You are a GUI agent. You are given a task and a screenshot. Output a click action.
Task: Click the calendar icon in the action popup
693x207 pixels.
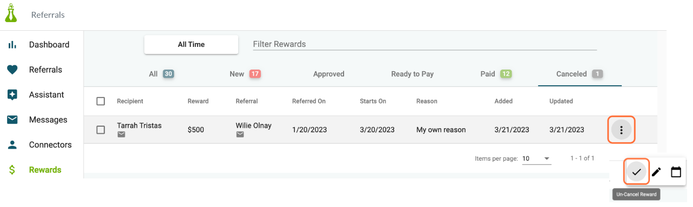click(676, 172)
